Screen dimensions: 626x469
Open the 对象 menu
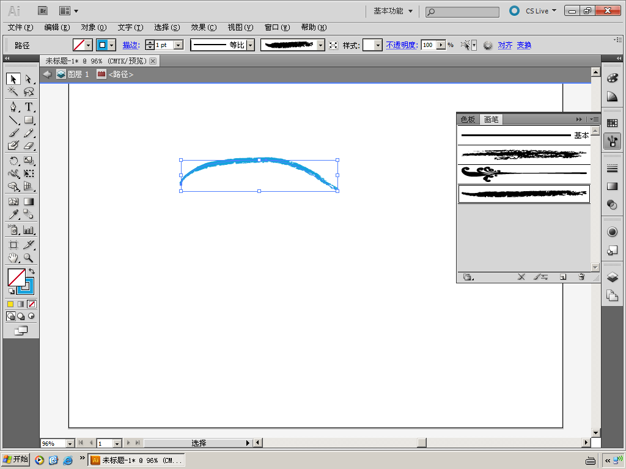tap(94, 27)
